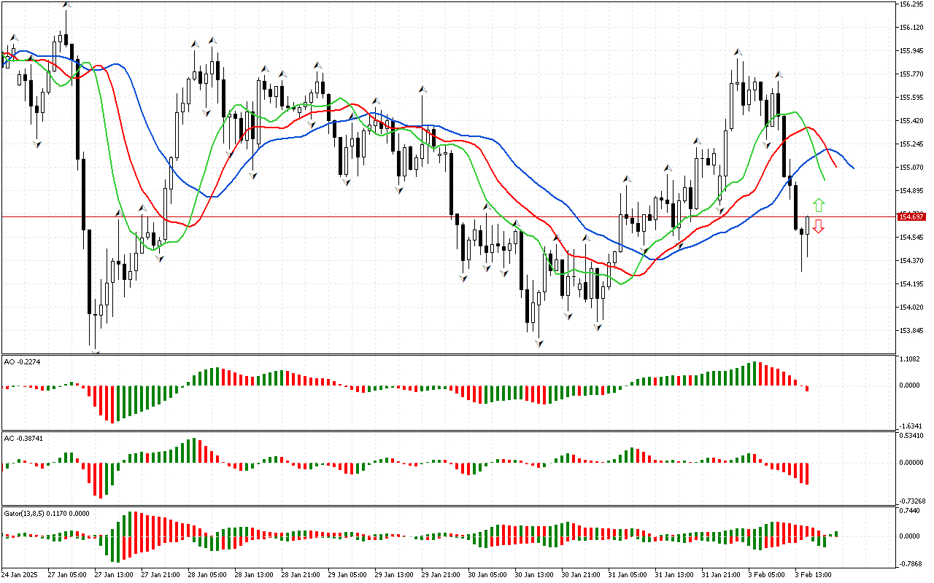Click the 27 Jan 13:00 time label
934x583 pixels.
tap(114, 575)
